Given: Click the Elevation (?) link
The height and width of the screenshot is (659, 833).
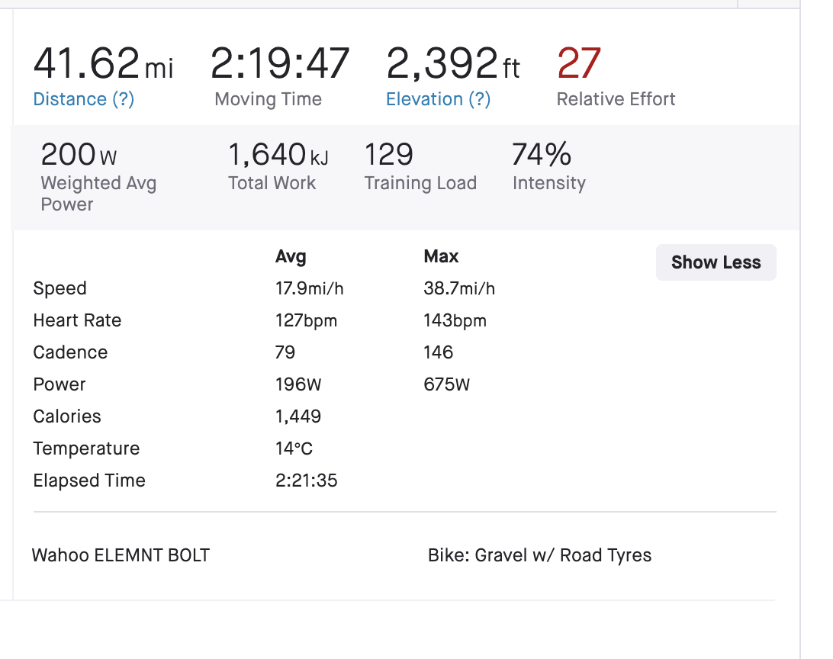Looking at the screenshot, I should 438,99.
